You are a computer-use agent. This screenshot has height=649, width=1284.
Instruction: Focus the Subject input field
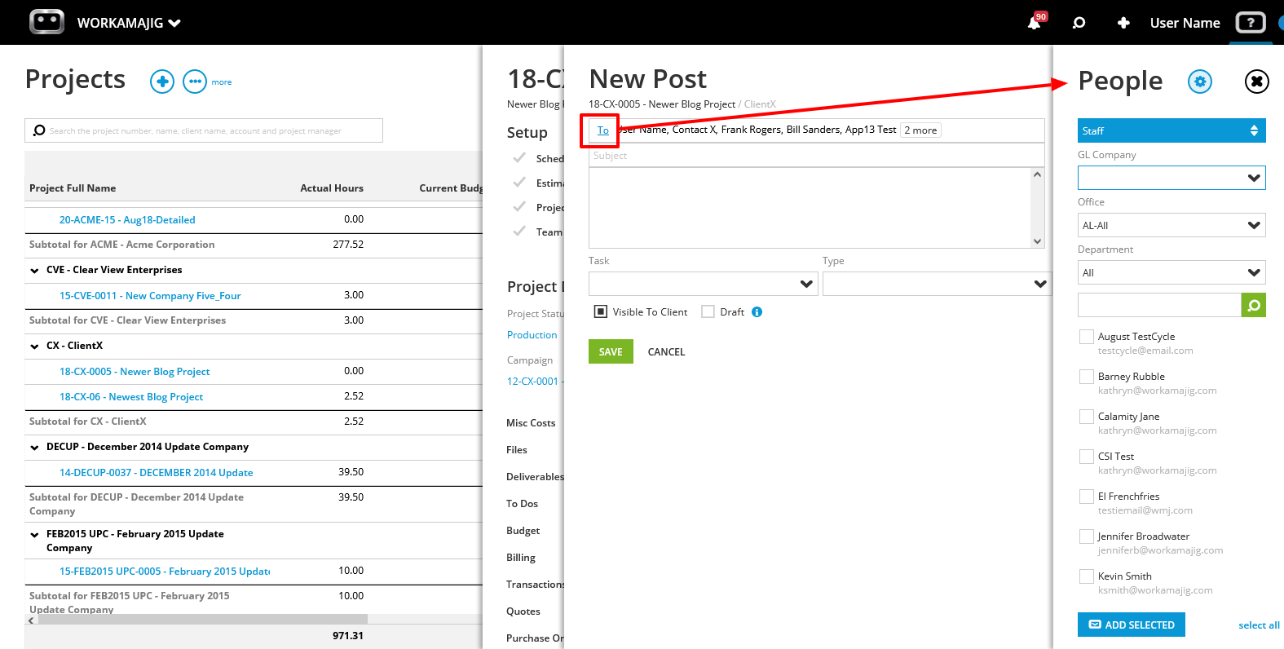pos(816,155)
